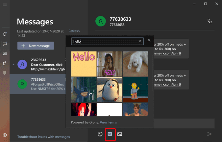This screenshot has height=142, width=222.
Task: Clear the GIF search text
Action: coord(140,41)
